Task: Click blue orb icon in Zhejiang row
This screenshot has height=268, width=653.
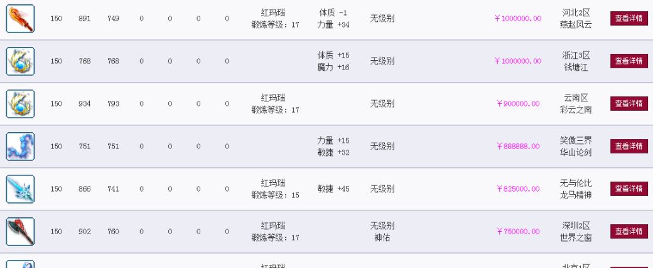Action: (x=20, y=61)
